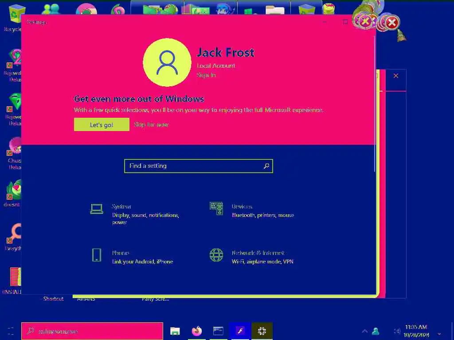Image resolution: width=454 pixels, height=340 pixels.
Task: Open Bluetooth, printers, mouse description
Action: coord(262,215)
